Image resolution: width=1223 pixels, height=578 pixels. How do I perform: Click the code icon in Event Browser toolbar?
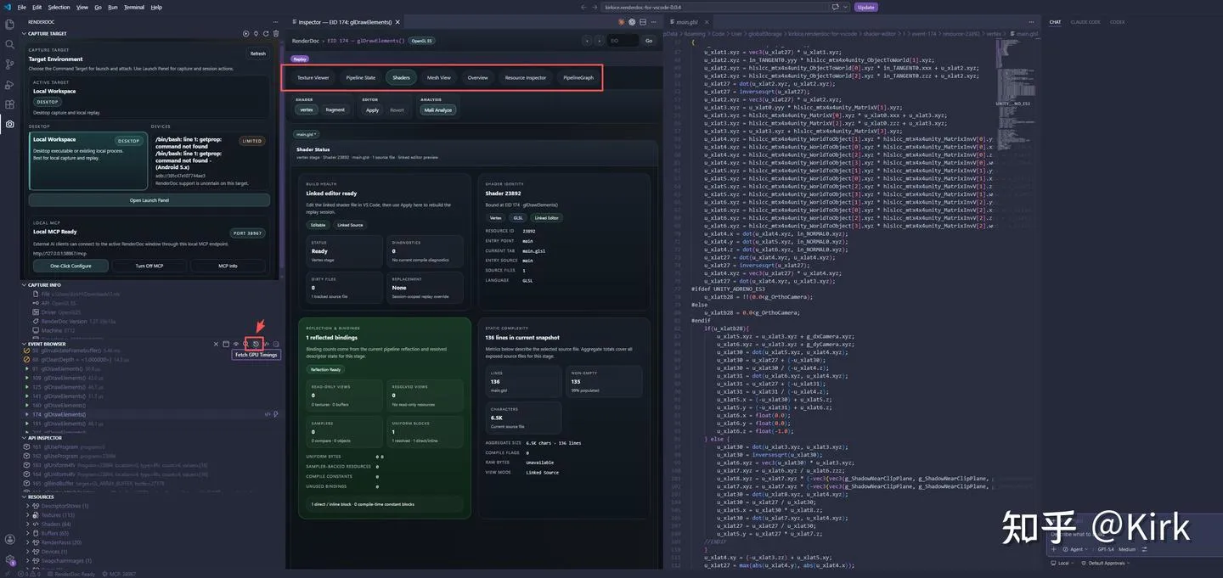click(266, 344)
